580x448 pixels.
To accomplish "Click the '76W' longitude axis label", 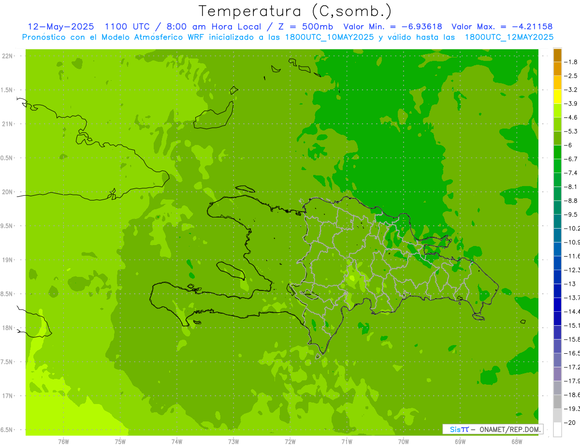I will point(63,441).
